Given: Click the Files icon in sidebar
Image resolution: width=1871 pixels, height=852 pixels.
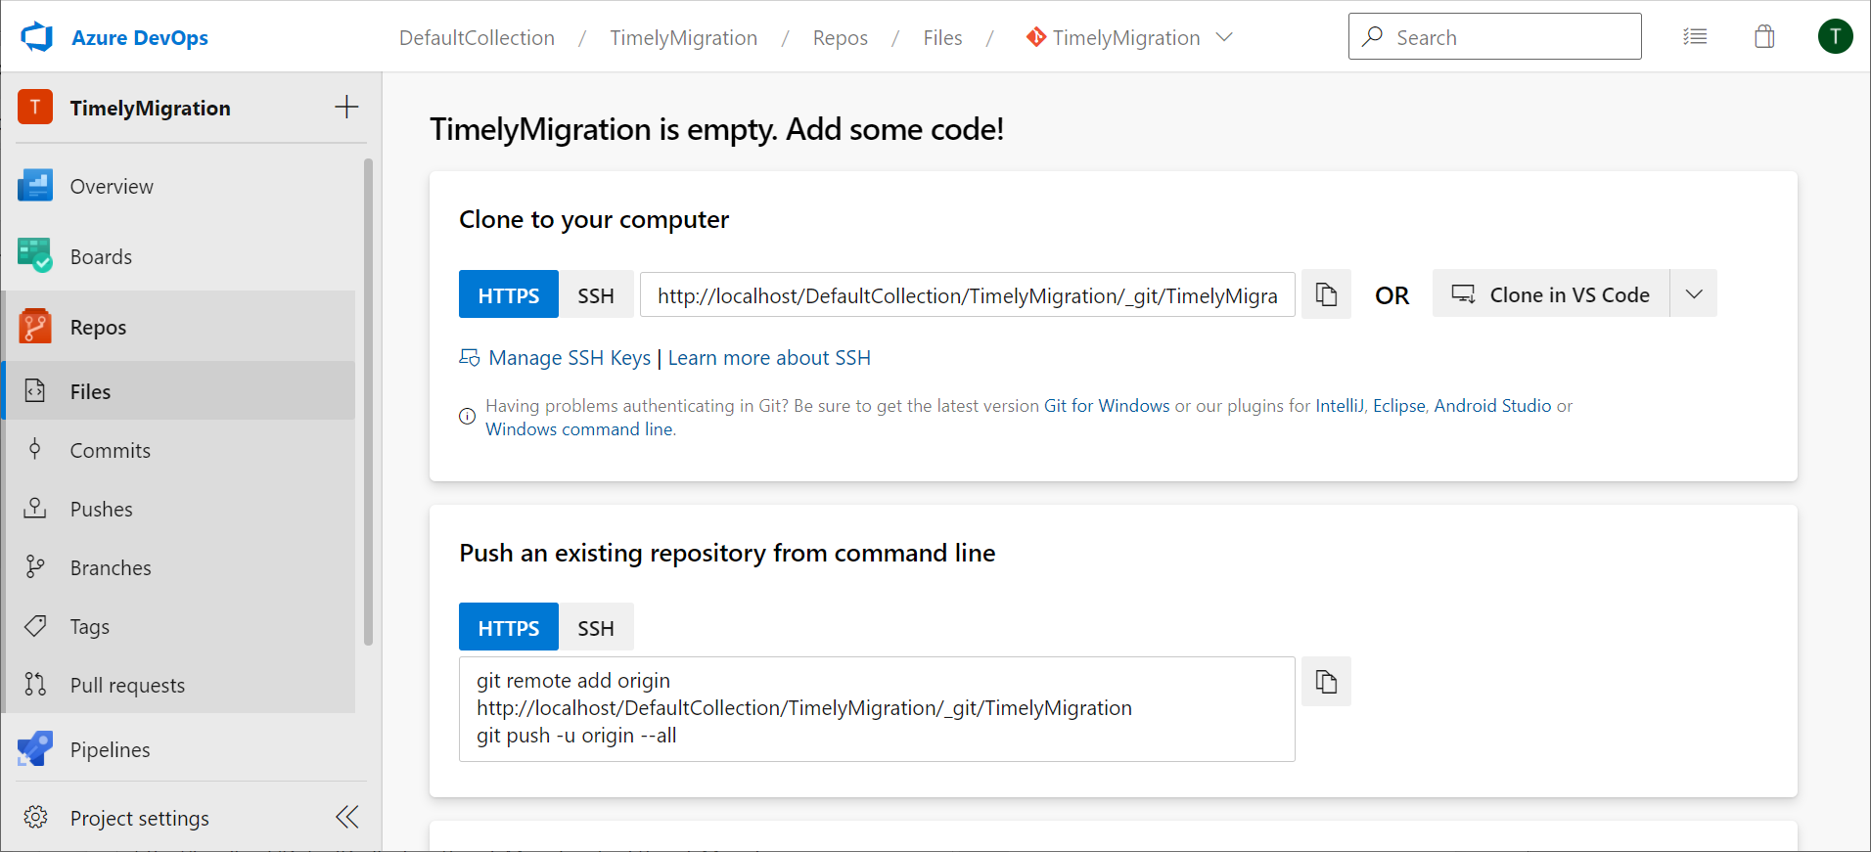Looking at the screenshot, I should (x=35, y=390).
